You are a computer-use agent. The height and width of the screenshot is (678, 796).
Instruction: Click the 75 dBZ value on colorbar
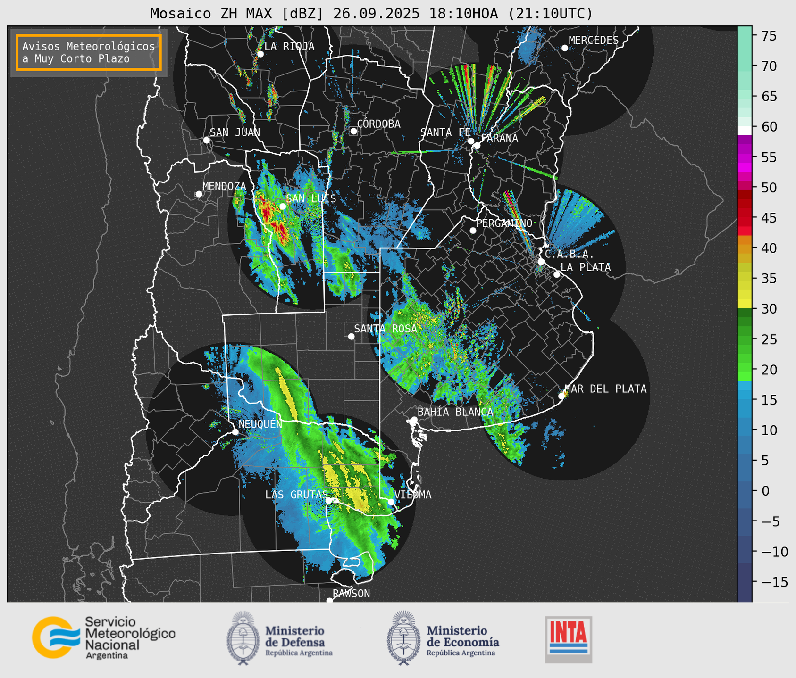769,36
